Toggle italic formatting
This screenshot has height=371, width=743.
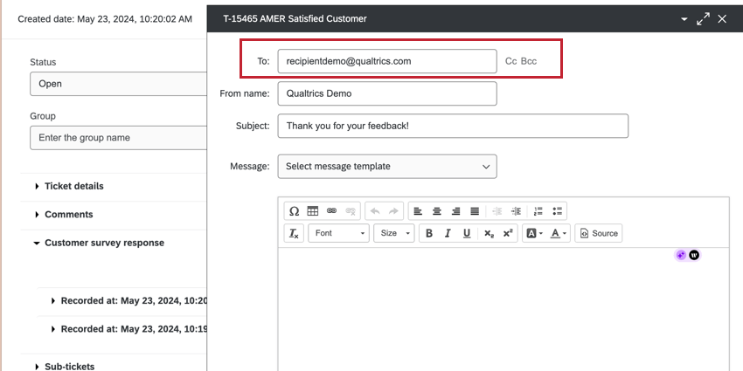pyautogui.click(x=448, y=233)
